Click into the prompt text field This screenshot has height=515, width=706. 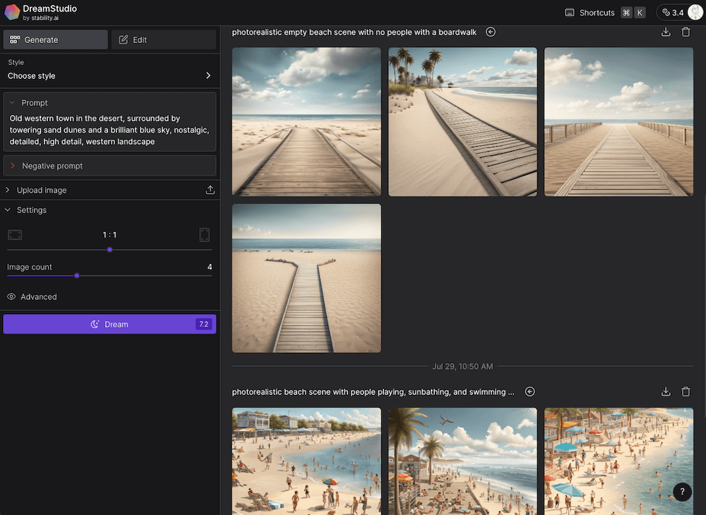pos(110,130)
